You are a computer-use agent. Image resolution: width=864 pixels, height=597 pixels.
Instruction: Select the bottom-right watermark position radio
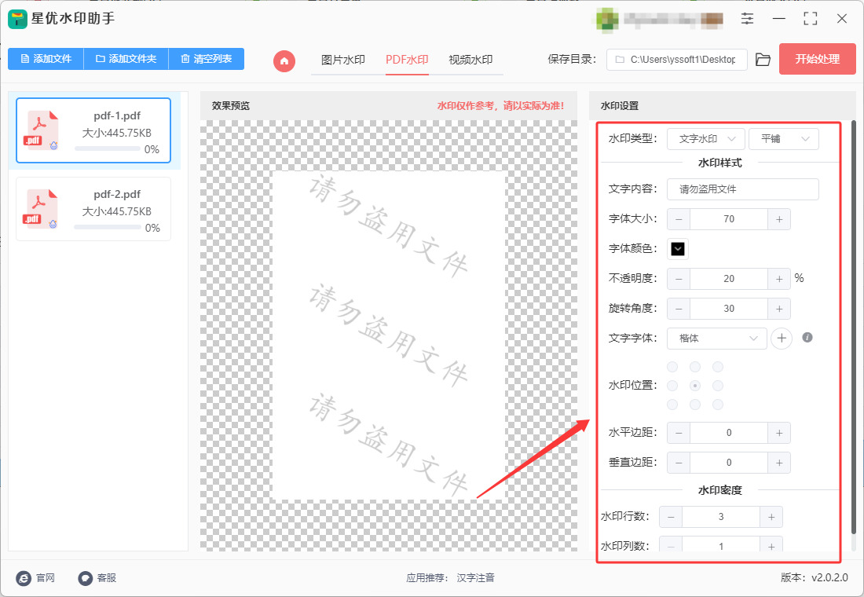tap(717, 405)
